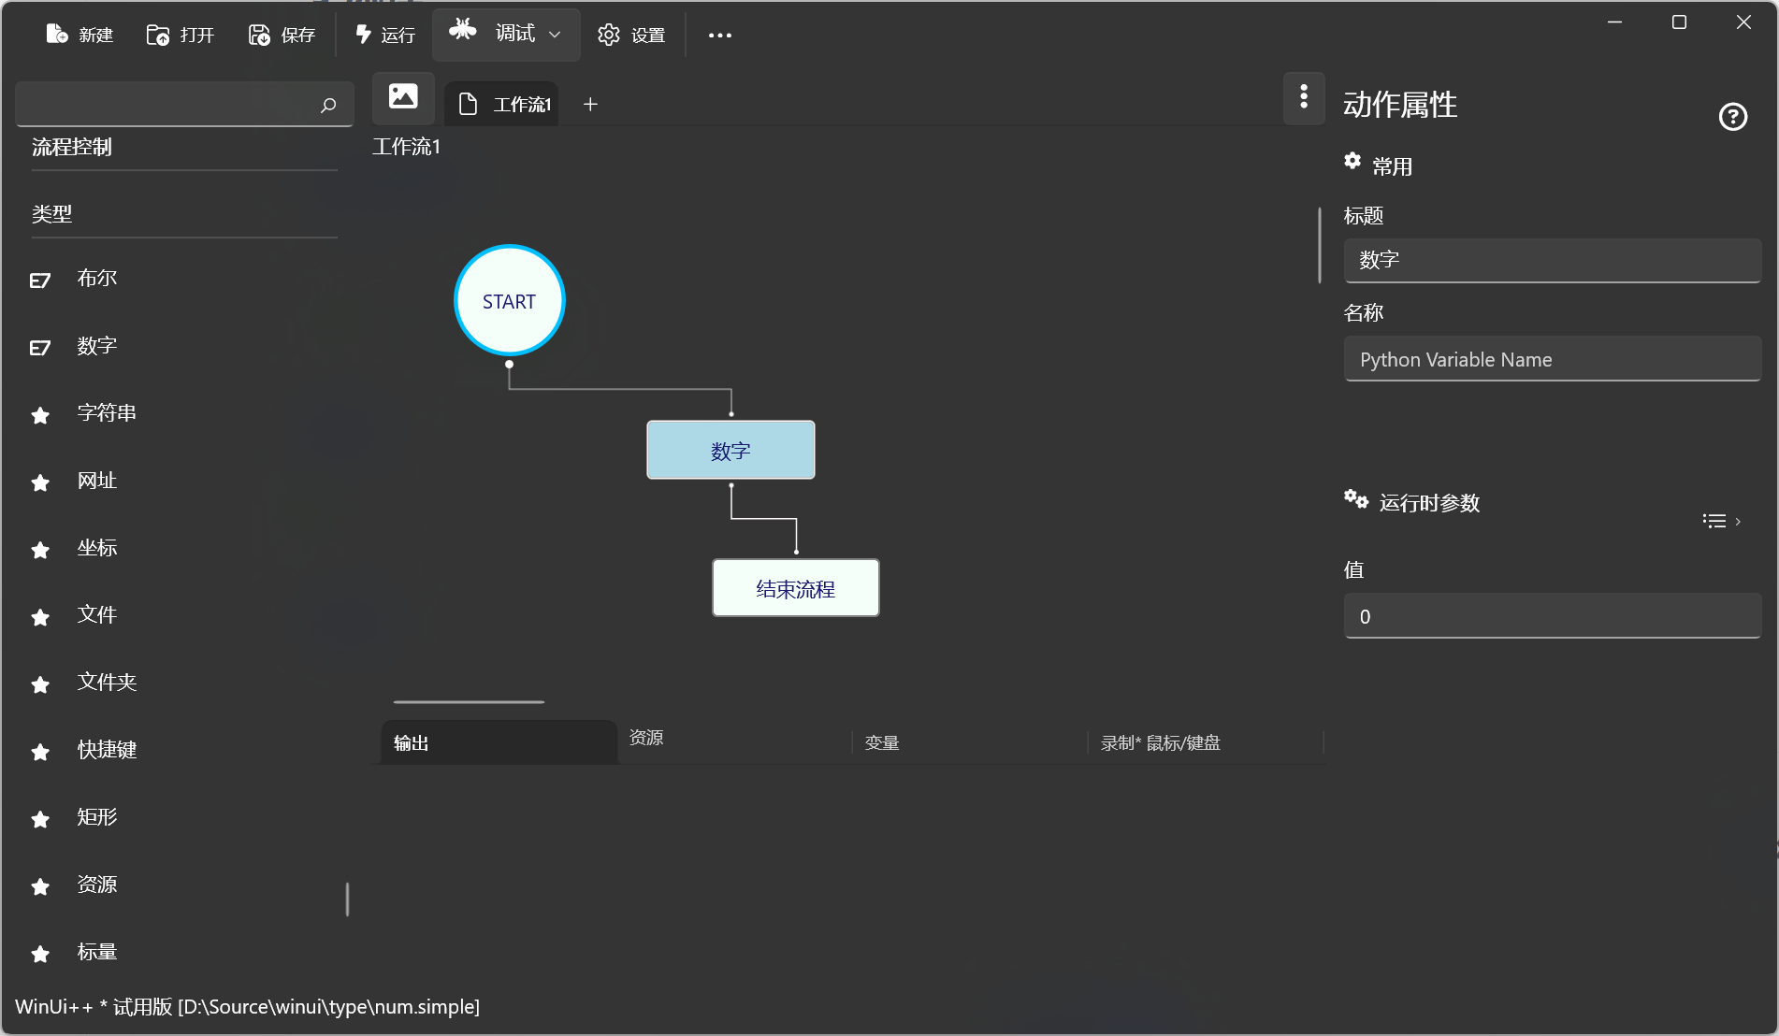Switch to the 资源 tab

click(646, 738)
